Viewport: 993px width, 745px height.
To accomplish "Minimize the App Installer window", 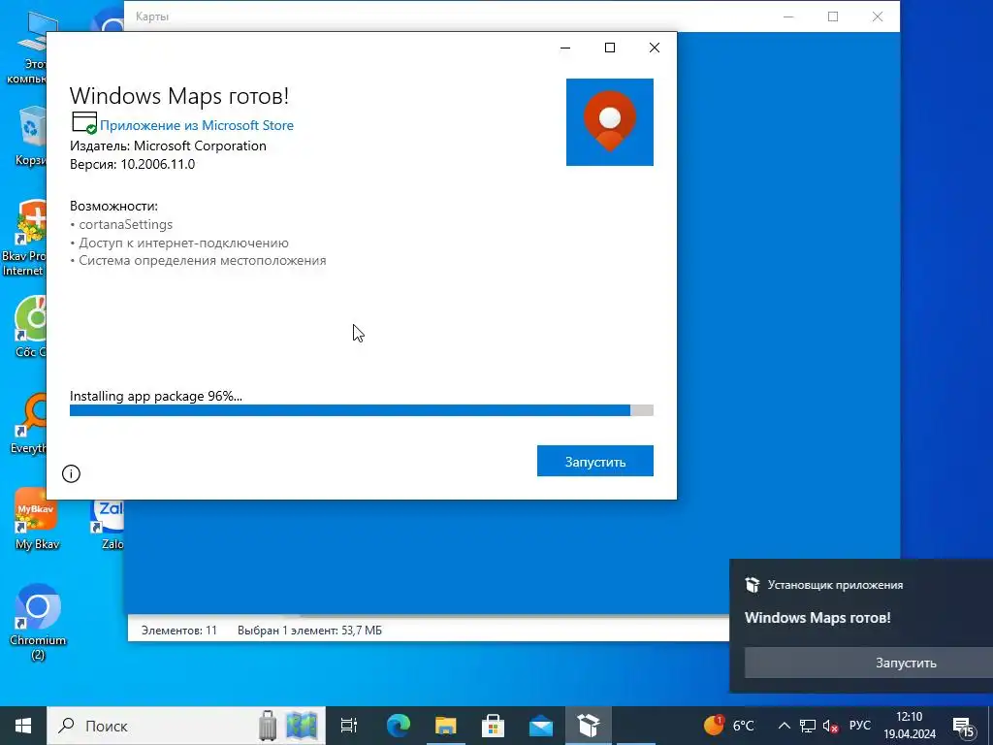I will [x=565, y=48].
